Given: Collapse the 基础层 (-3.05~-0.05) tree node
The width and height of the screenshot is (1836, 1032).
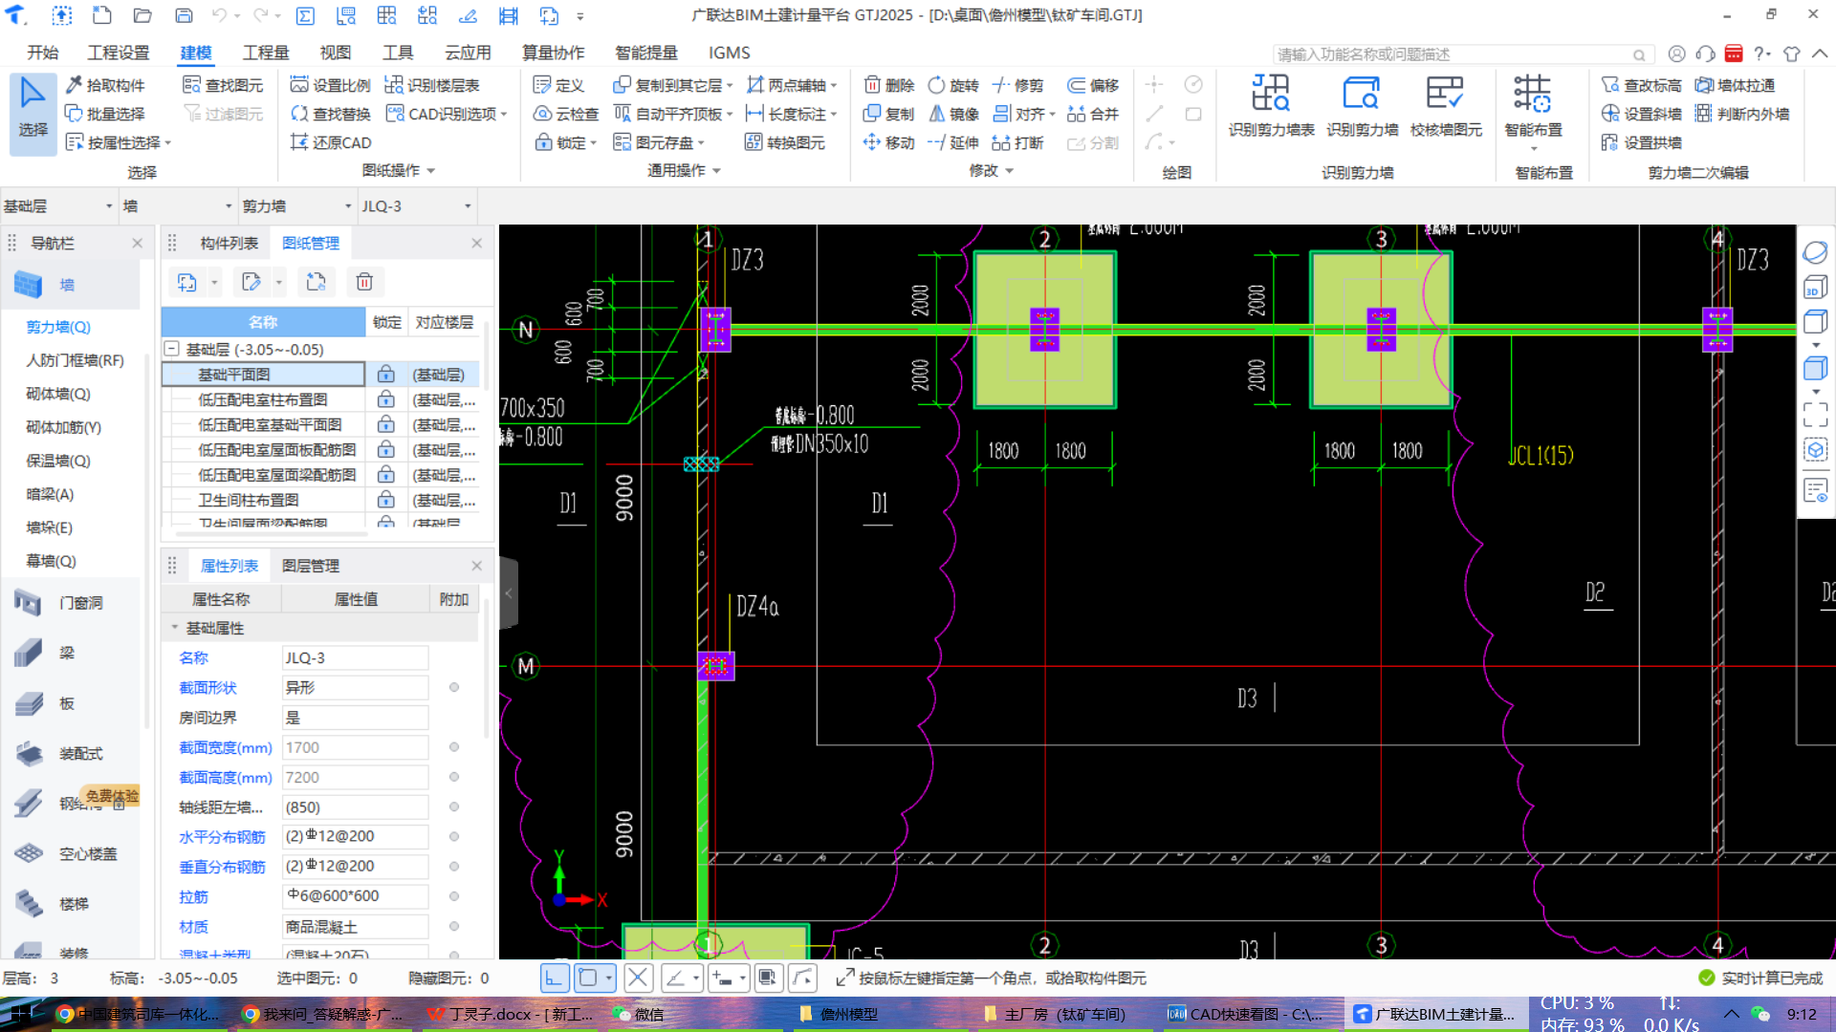Looking at the screenshot, I should 172,349.
